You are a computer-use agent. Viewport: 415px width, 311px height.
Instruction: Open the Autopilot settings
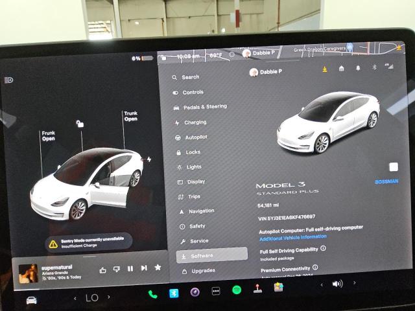[x=191, y=137]
